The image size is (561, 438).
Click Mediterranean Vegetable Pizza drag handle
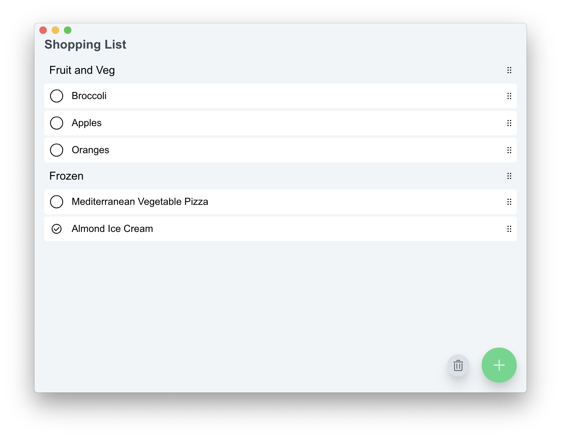click(509, 202)
